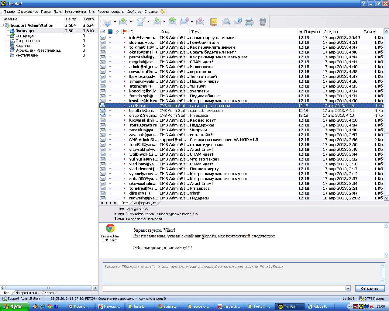This screenshot has height=311, width=389.
Task: Save the message using the floppy envelope icon
Action: (x=238, y=22)
